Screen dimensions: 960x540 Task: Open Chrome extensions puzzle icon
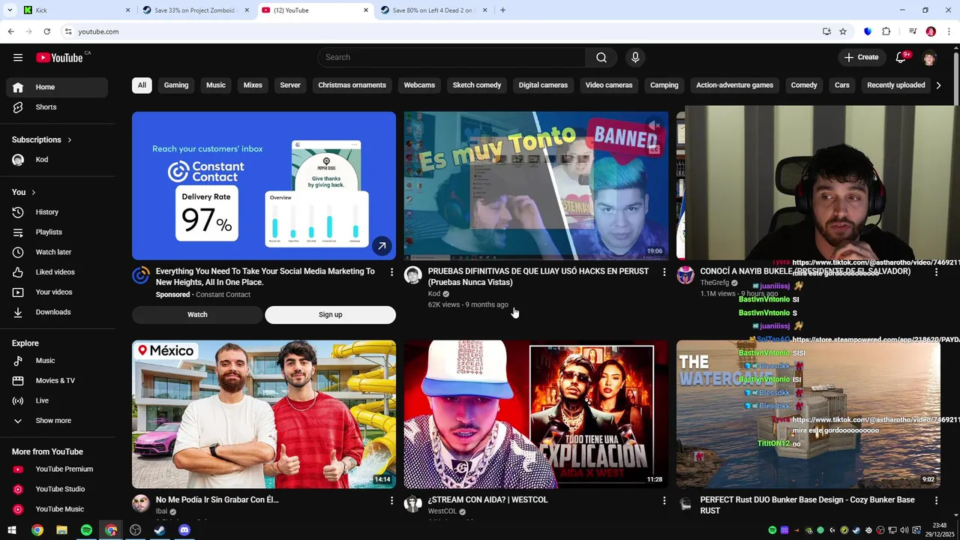coord(886,31)
